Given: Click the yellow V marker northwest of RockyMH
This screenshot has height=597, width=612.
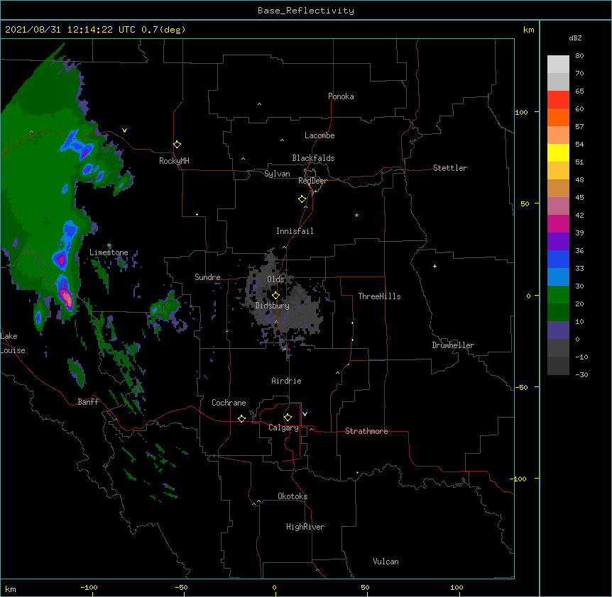Looking at the screenshot, I should (124, 130).
